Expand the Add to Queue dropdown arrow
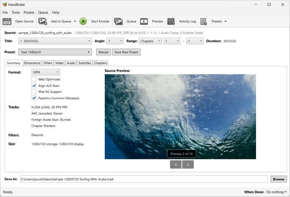The height and width of the screenshot is (197, 290). pos(75,22)
